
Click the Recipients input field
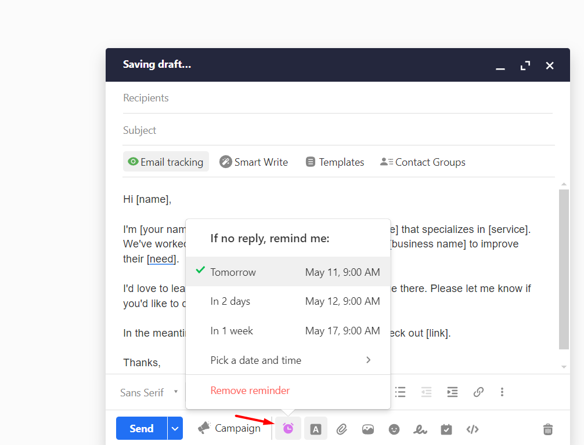point(337,98)
